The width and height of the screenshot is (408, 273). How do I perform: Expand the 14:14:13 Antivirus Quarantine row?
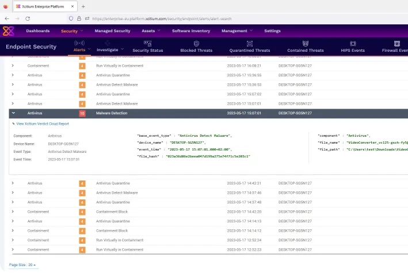click(13, 221)
